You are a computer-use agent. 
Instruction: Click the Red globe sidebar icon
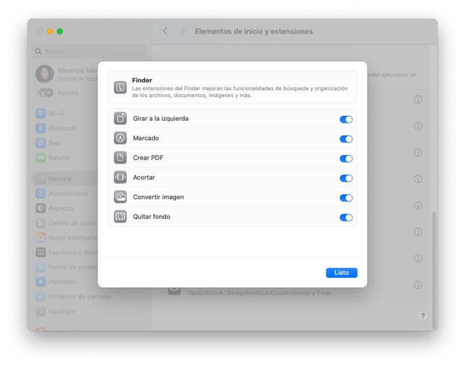pyautogui.click(x=41, y=143)
